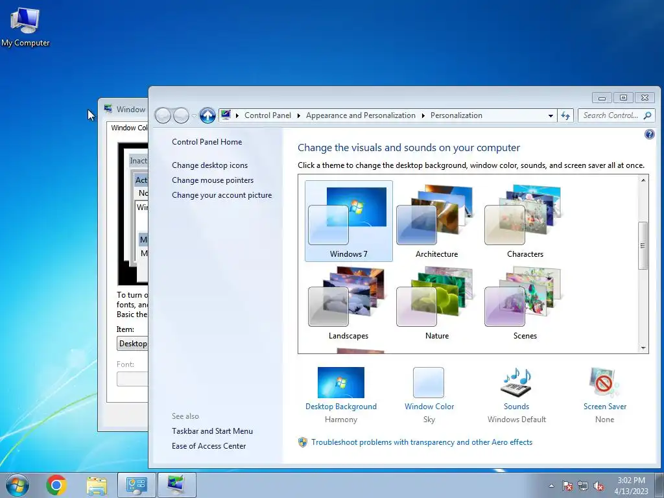Click the Desktop Background text link

pyautogui.click(x=341, y=407)
